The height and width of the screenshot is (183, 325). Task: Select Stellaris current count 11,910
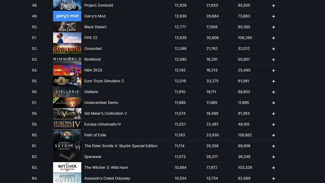click(x=180, y=92)
